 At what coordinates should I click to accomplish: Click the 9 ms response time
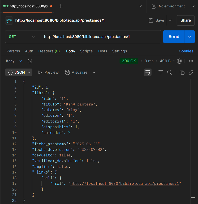click(149, 61)
